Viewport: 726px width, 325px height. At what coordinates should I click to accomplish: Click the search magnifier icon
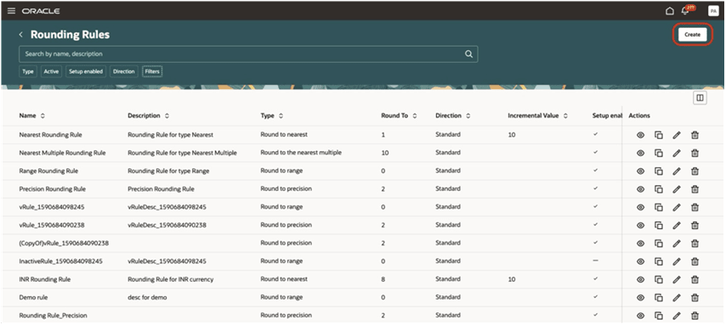[x=468, y=54]
